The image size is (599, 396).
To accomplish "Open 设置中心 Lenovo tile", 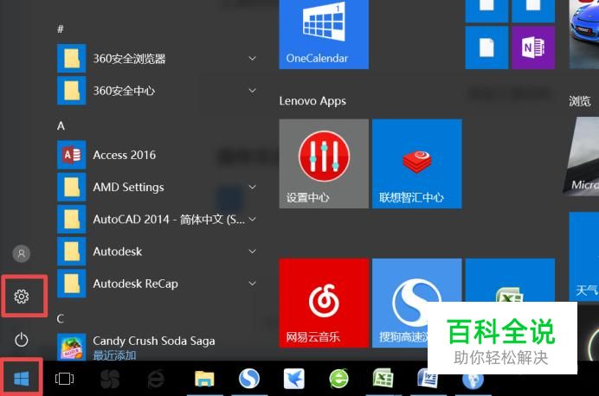I will coord(324,163).
